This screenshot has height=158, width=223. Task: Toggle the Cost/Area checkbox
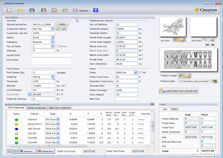(x=30, y=94)
